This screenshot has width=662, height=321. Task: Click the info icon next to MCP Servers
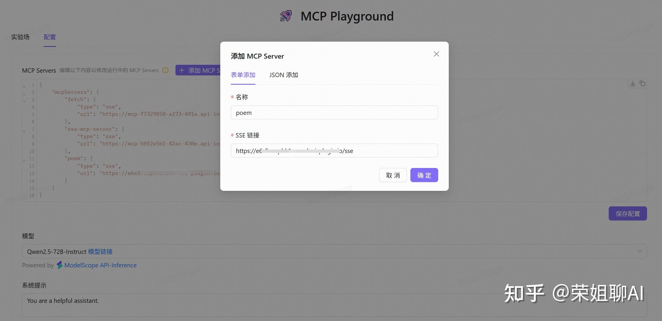point(165,70)
